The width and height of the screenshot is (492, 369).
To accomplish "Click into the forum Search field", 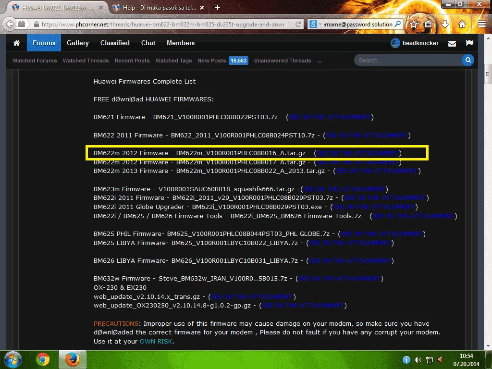I will point(407,60).
